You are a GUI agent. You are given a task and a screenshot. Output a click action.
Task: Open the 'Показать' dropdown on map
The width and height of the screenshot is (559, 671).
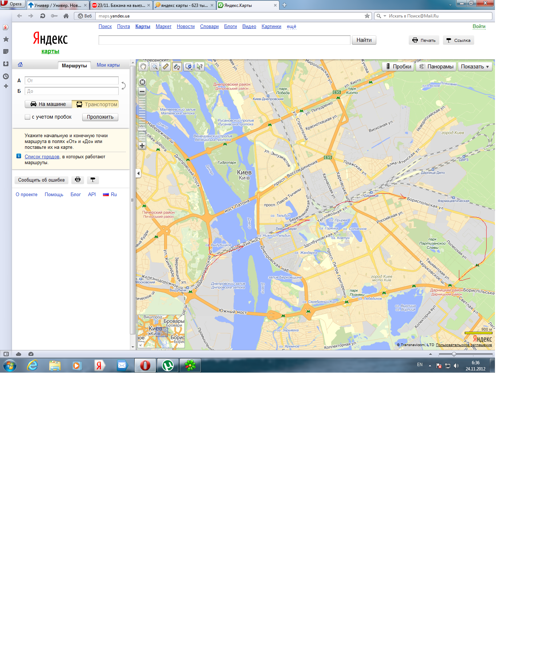click(475, 67)
